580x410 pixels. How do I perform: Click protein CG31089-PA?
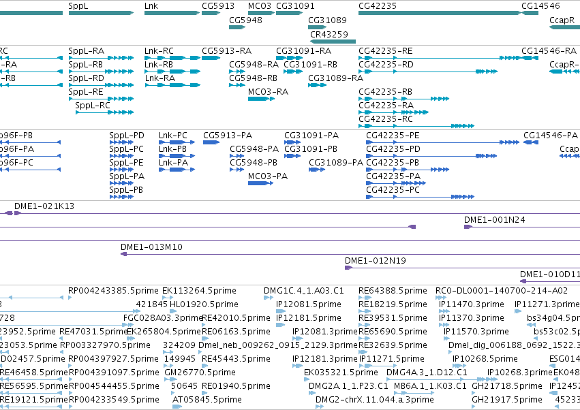[336, 163]
